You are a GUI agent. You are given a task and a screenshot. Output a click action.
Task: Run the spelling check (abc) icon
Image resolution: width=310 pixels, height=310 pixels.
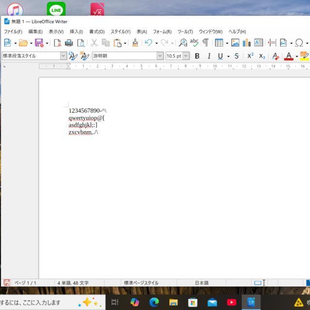[194, 43]
